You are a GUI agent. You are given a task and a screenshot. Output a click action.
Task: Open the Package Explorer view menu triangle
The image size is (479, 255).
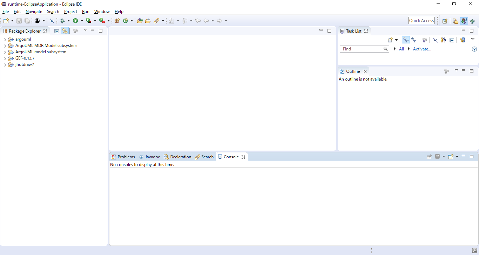coord(85,30)
